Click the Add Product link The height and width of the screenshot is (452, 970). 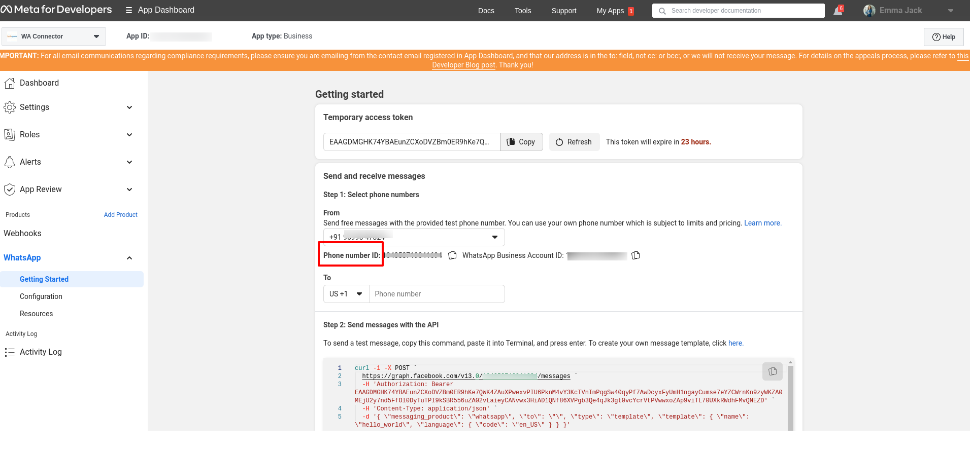coord(121,215)
